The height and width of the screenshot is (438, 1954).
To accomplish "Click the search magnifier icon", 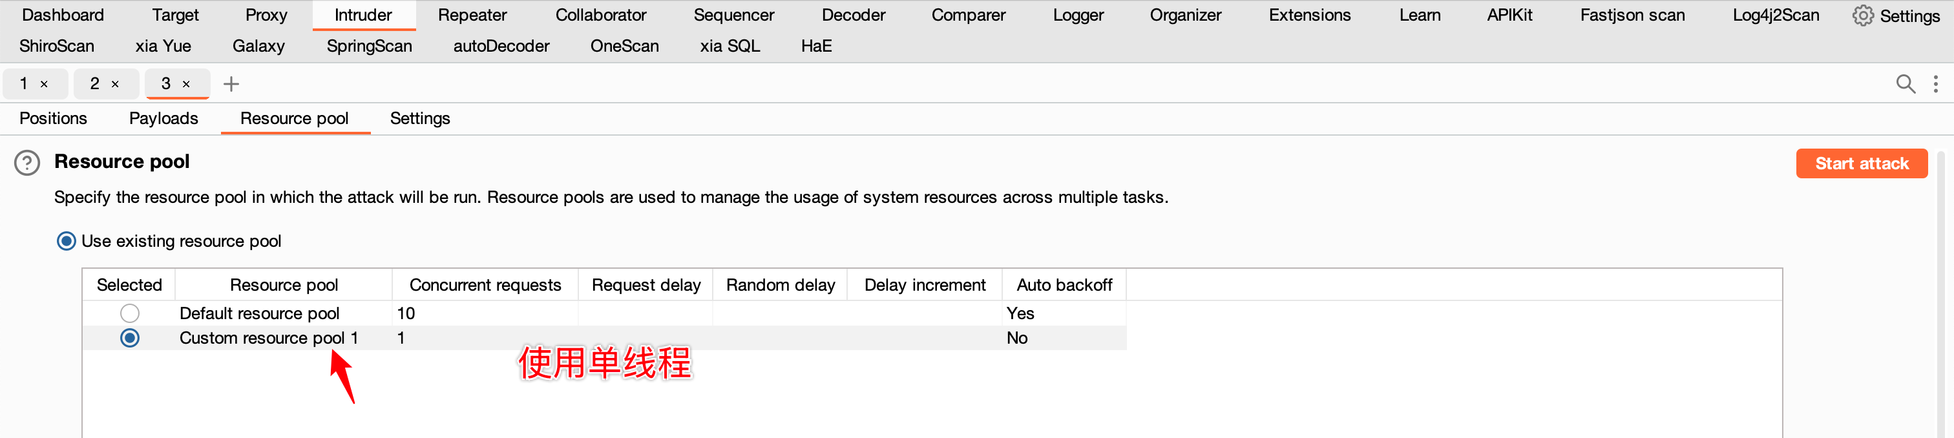I will [1906, 83].
